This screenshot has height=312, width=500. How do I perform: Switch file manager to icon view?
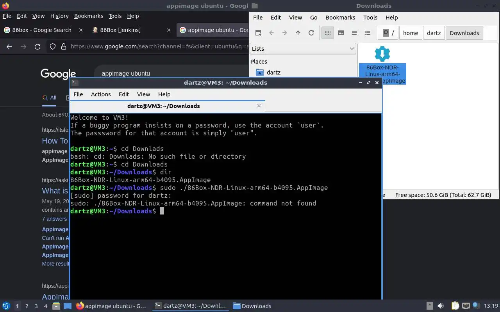(328, 33)
